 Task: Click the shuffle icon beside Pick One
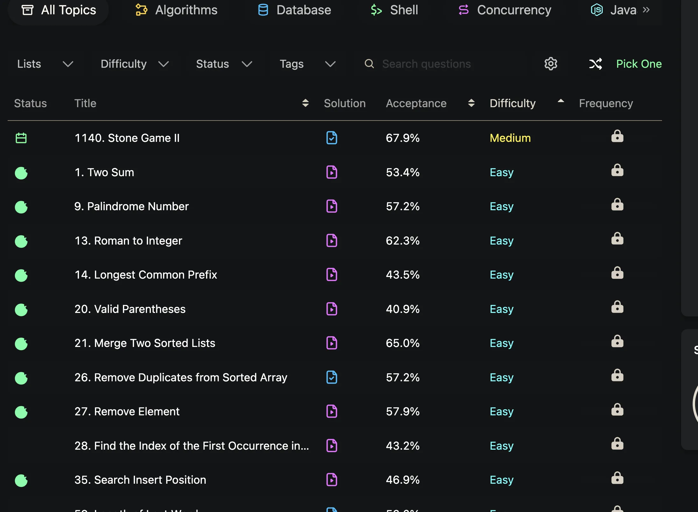point(595,64)
